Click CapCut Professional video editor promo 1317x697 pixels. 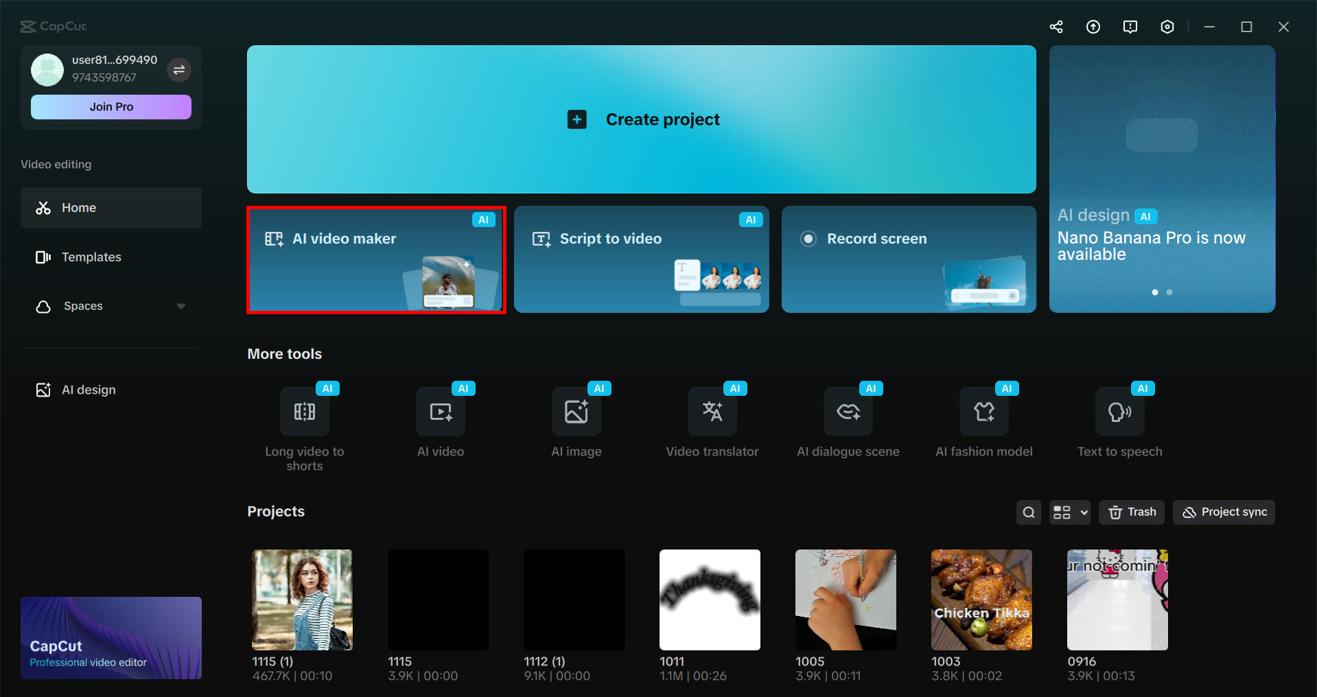pyautogui.click(x=111, y=638)
